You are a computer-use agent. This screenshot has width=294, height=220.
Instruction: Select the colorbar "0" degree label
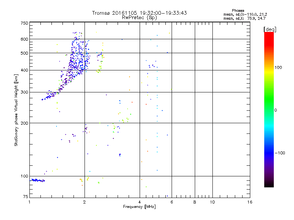click(x=276, y=110)
